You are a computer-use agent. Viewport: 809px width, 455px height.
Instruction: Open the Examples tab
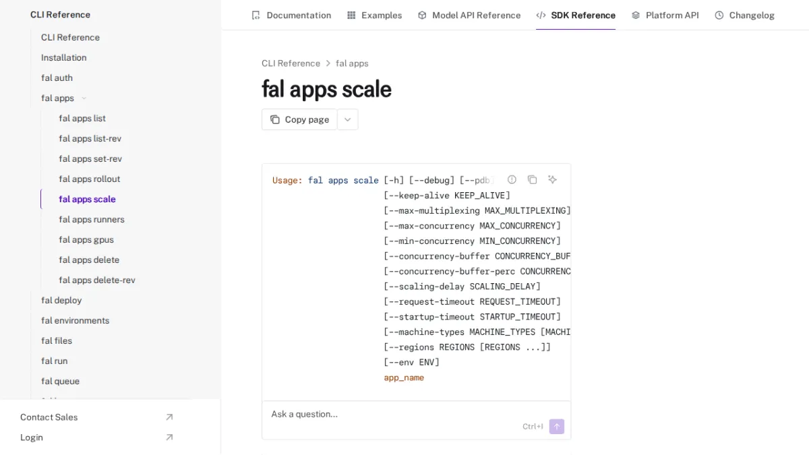374,15
